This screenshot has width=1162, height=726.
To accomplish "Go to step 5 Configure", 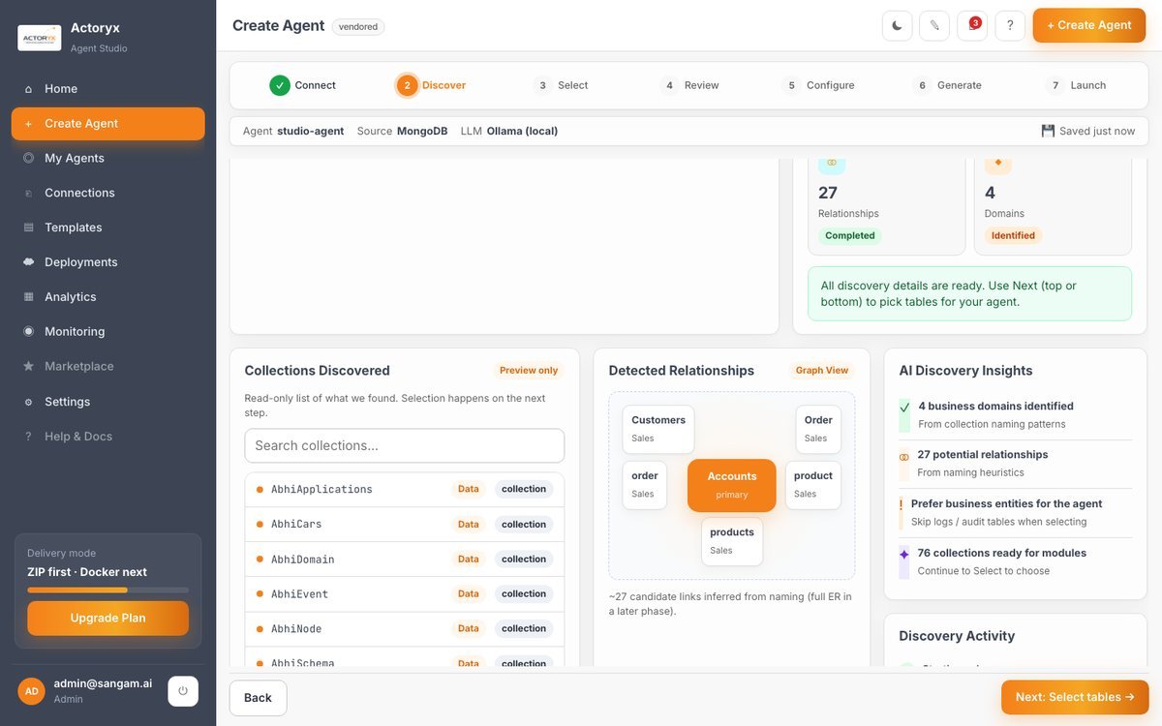I will tap(818, 85).
